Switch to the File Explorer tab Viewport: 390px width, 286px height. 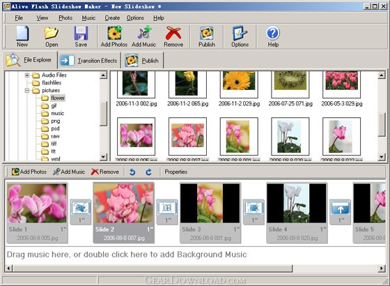[31, 60]
